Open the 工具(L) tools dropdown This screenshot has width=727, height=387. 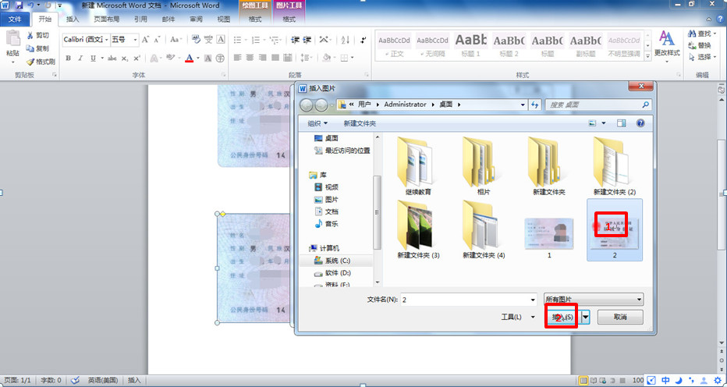pos(519,317)
